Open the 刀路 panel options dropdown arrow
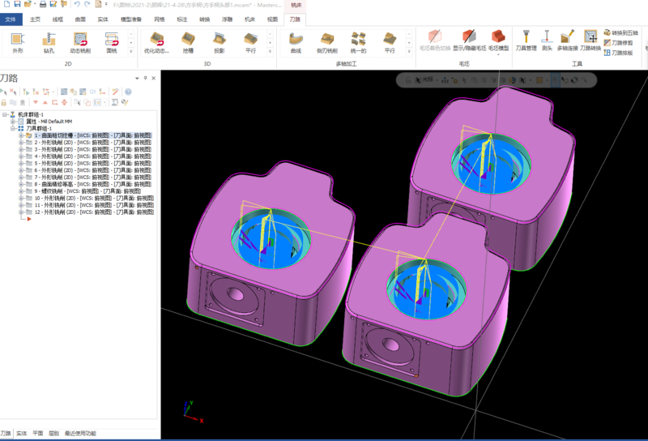The image size is (648, 441). [137, 78]
